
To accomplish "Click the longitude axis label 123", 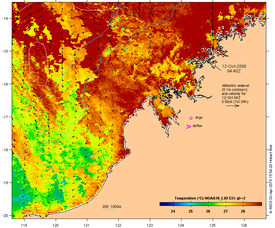I will [x=150, y=225].
